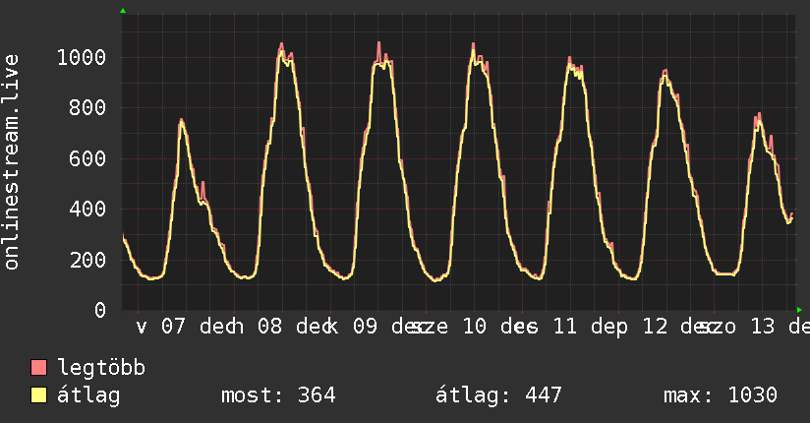Viewport: 810px width, 423px height.
Task: Select the 08 date label on x-axis
Action: coord(269,327)
